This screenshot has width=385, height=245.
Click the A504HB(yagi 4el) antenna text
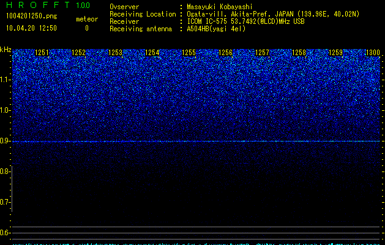216,29
